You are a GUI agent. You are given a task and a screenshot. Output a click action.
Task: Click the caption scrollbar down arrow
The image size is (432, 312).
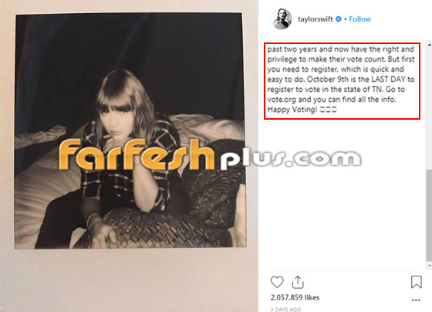pyautogui.click(x=429, y=266)
